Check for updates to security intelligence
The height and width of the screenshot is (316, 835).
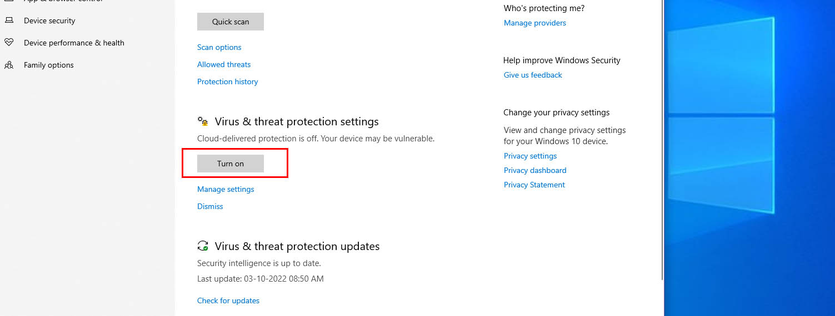click(x=228, y=300)
